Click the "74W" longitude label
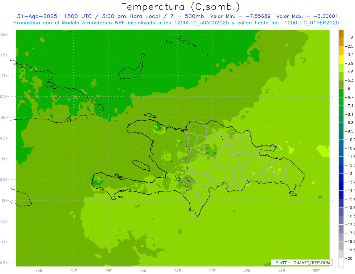 pos(108,270)
